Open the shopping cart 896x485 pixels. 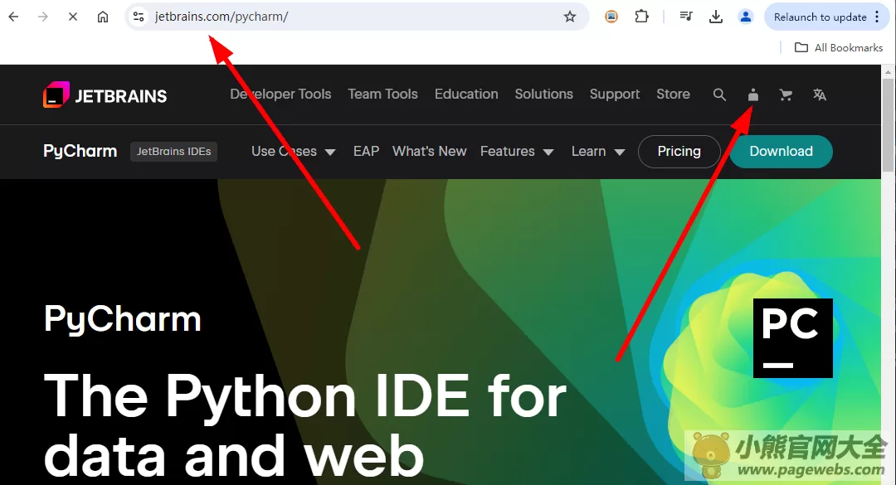pyautogui.click(x=786, y=95)
